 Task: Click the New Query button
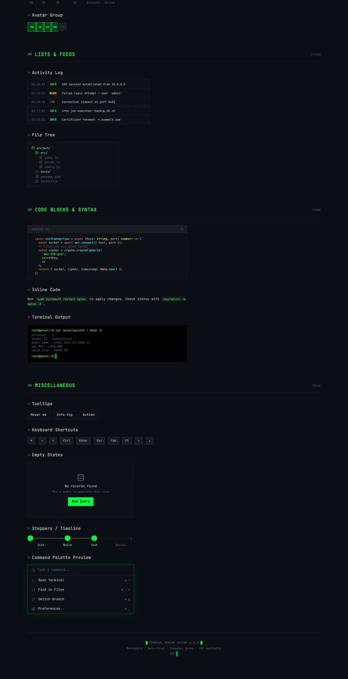pos(81,501)
